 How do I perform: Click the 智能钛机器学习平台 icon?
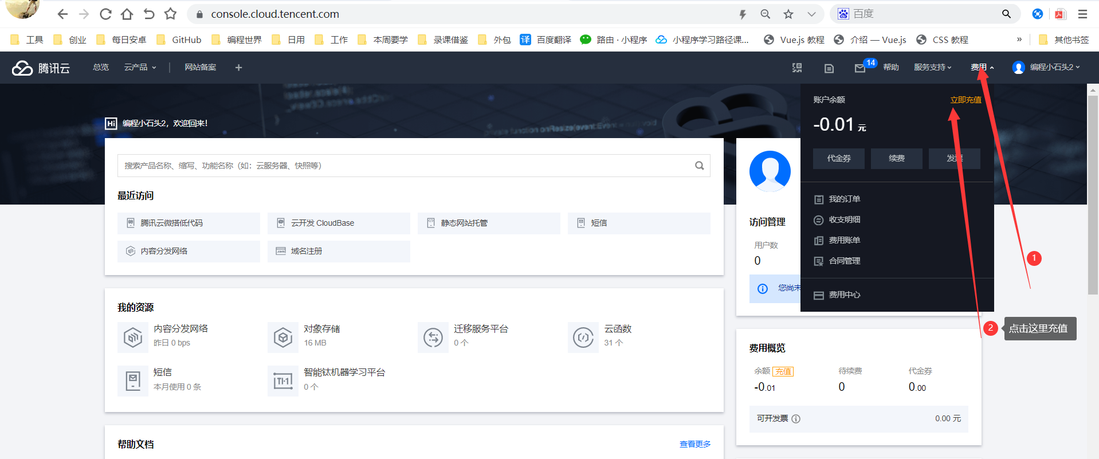(x=282, y=380)
